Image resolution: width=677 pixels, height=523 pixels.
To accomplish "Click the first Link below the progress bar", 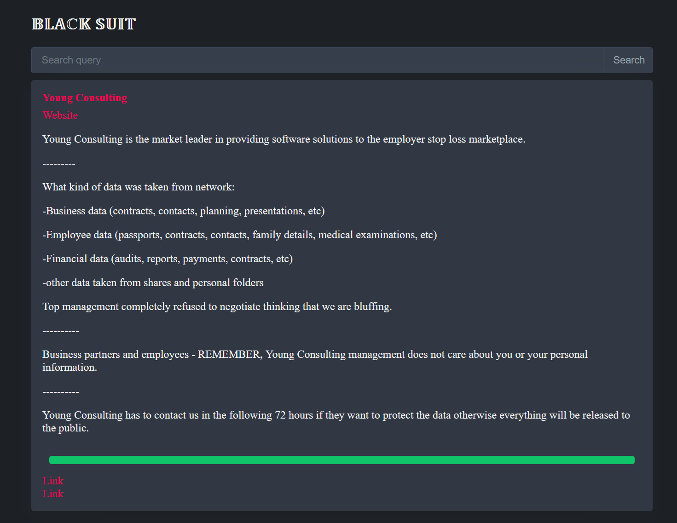I will pyautogui.click(x=53, y=481).
